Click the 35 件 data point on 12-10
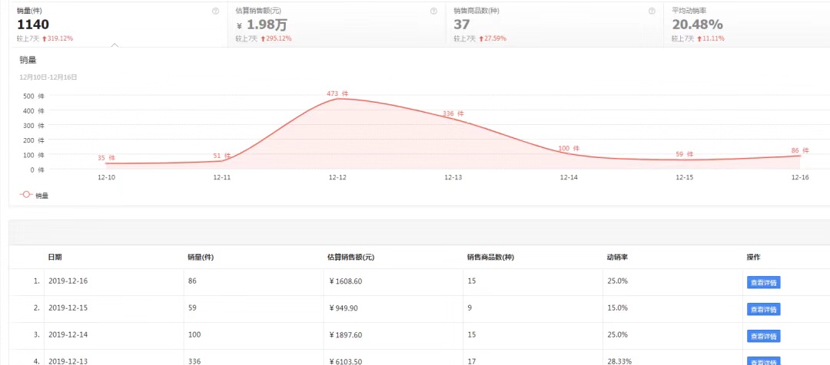Viewport: 830px width, 365px height. tap(106, 164)
